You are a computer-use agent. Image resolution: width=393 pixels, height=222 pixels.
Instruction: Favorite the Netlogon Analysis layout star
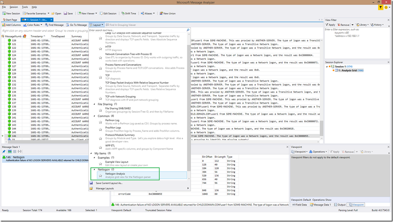click(x=100, y=176)
